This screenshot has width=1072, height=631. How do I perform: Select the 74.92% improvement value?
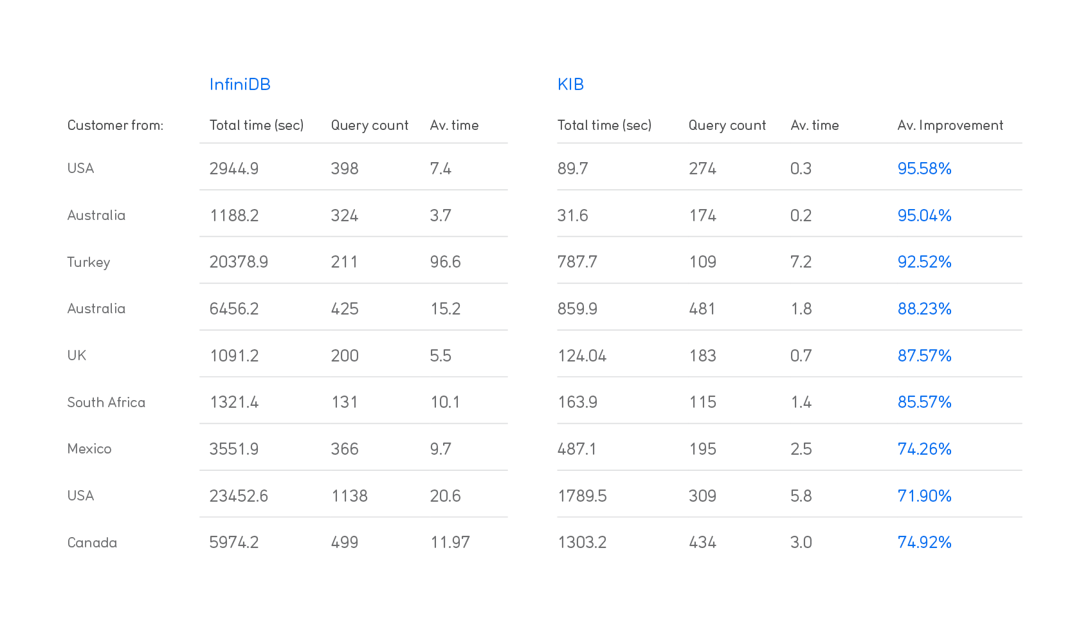[x=924, y=542]
